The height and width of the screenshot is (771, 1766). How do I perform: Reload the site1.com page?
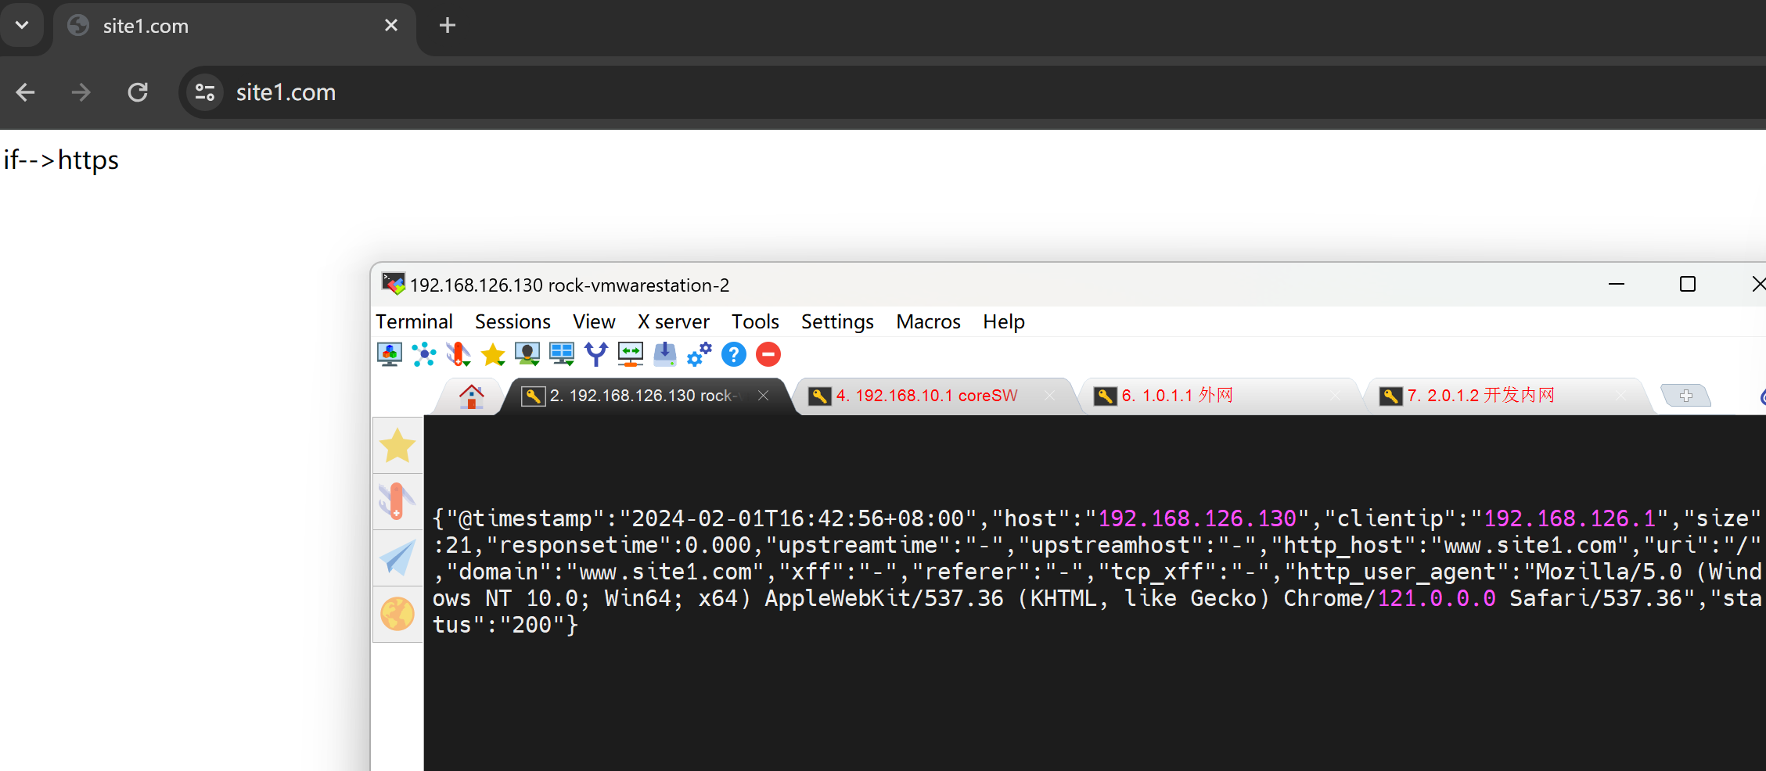(138, 92)
